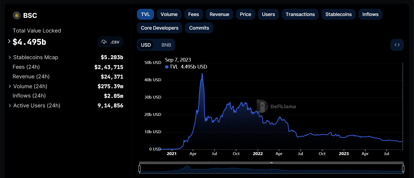This screenshot has width=414, height=178.
Task: Expand the Active Users (24h) row
Action: click(x=10, y=106)
